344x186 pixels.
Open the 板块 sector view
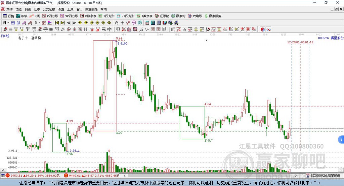22,16
